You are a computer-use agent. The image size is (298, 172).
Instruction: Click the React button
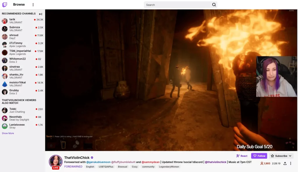242,156
